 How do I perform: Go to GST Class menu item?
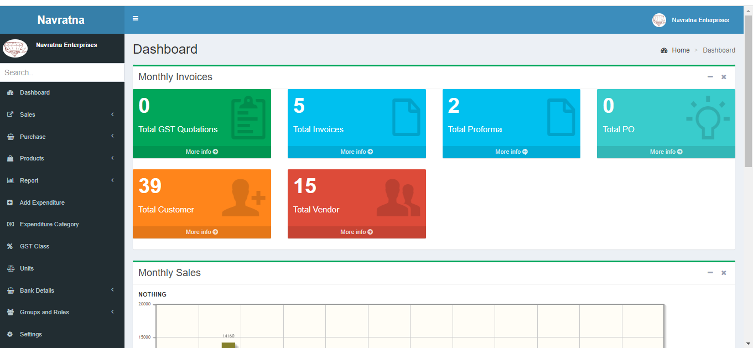coord(62,246)
